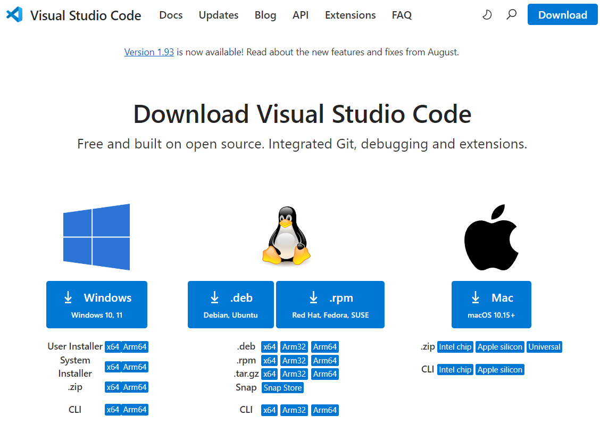Click the 'Snap' row label

[246, 387]
